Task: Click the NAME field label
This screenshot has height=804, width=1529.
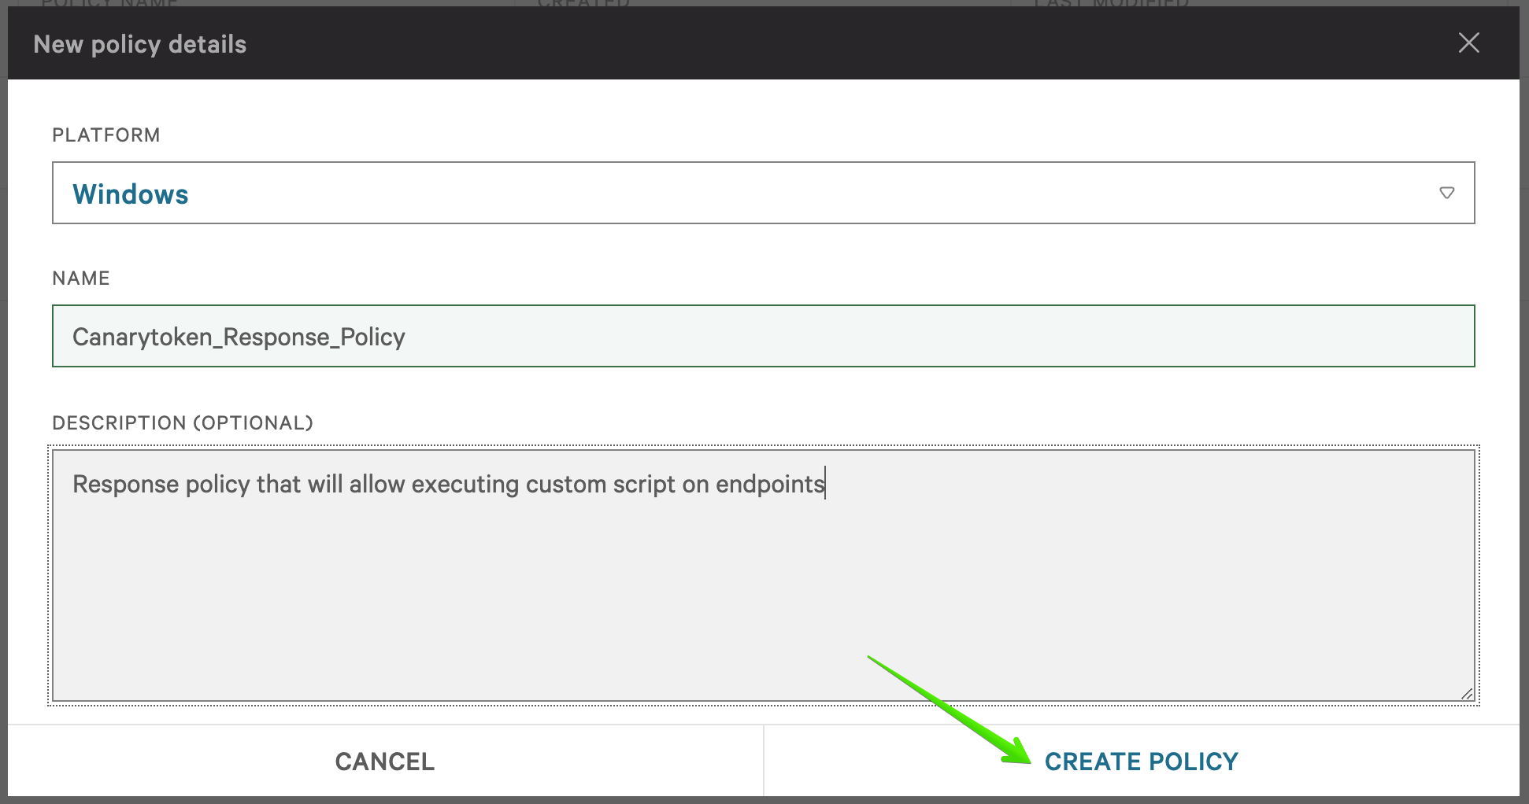Action: point(81,278)
